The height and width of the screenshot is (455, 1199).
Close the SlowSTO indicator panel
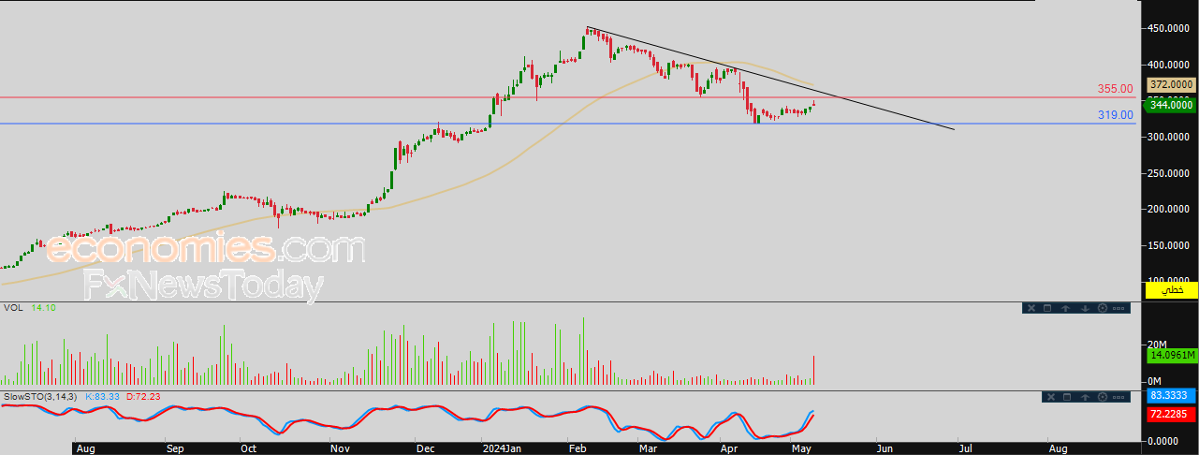1051,397
